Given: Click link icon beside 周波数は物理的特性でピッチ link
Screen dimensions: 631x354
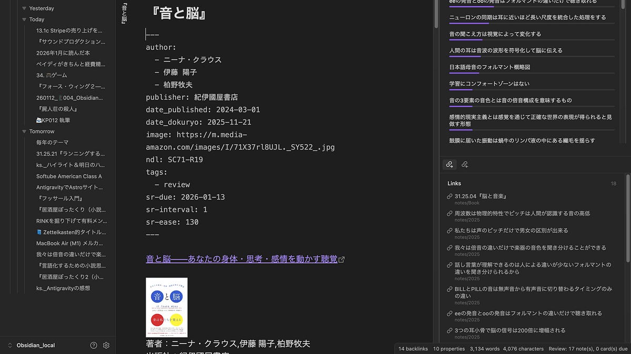Looking at the screenshot, I should [x=450, y=213].
